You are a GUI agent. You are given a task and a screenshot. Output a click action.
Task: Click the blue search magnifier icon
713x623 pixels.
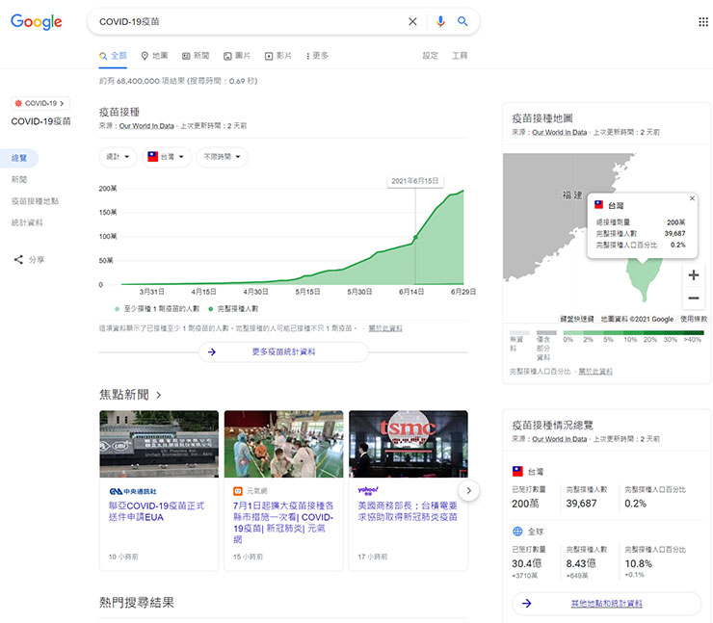(x=462, y=21)
